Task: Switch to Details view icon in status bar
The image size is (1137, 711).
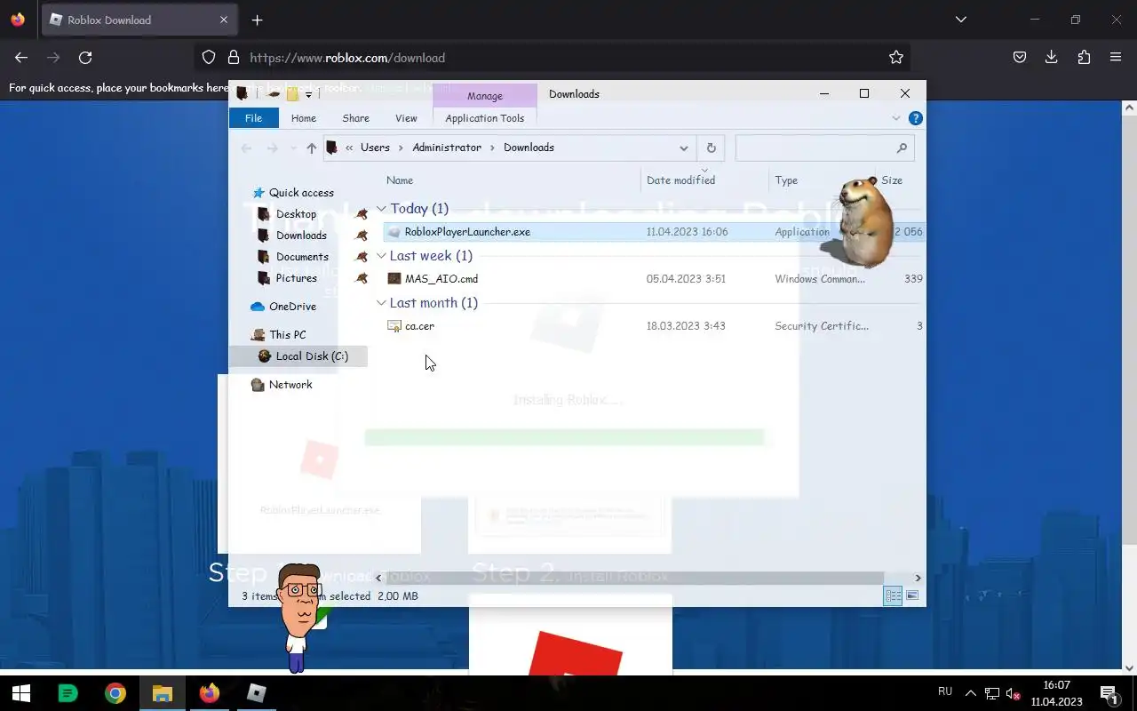Action: pyautogui.click(x=893, y=596)
